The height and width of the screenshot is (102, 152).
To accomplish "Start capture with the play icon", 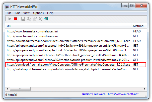I will pyautogui.click(x=10, y=19).
